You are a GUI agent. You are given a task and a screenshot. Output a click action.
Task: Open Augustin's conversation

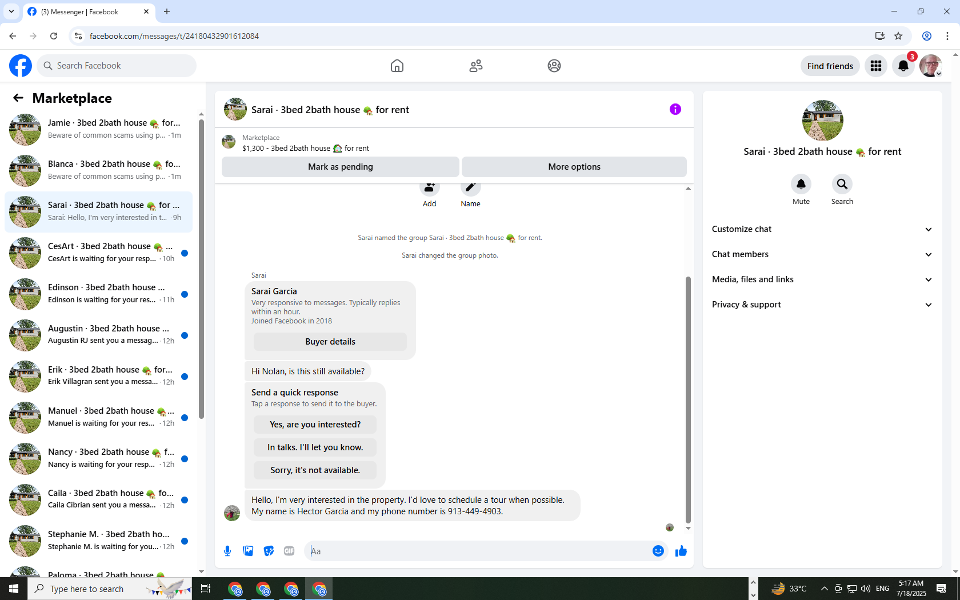(98, 335)
